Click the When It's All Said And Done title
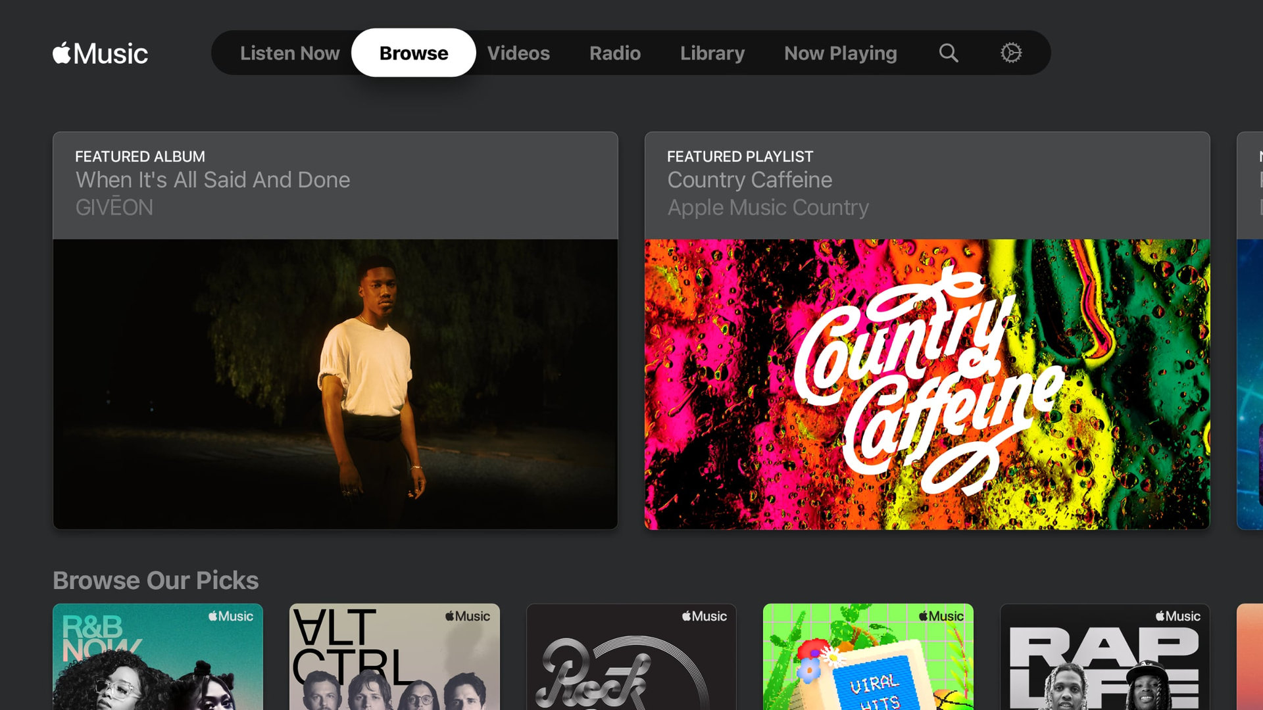The height and width of the screenshot is (710, 1263). pyautogui.click(x=212, y=180)
